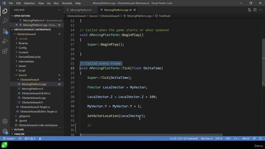Screen dimensions: 265x149
Task: Click the feedback icon in the status bar
Action: coord(254,139)
